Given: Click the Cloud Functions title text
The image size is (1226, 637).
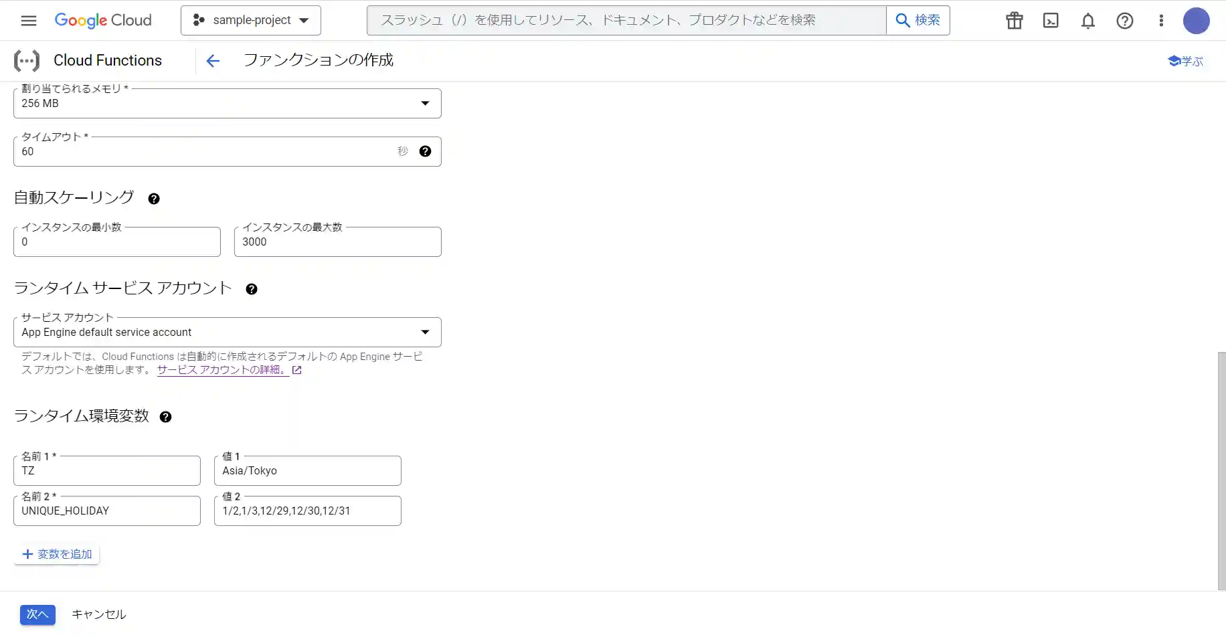Looking at the screenshot, I should click(x=108, y=60).
